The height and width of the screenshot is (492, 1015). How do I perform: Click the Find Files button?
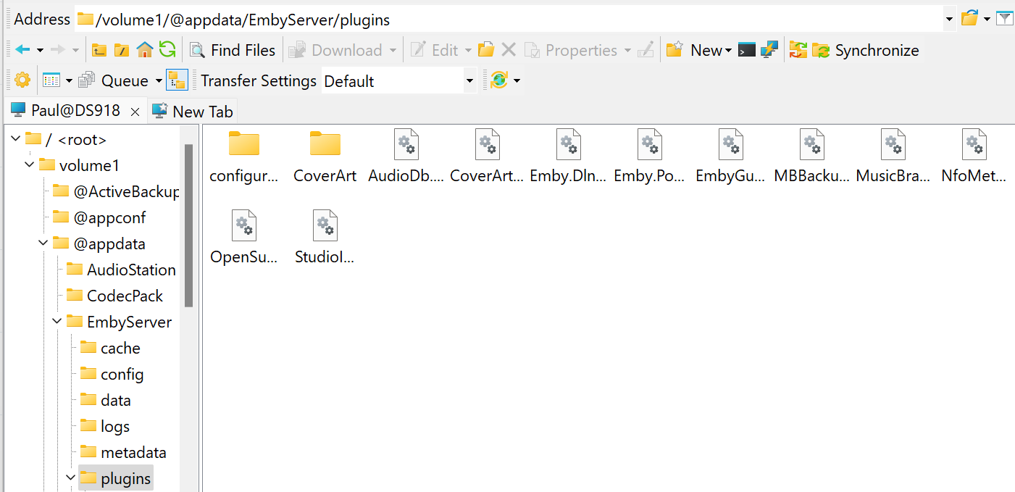232,49
